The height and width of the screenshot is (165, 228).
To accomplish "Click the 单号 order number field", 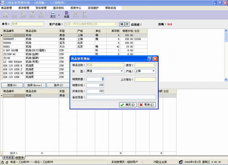I will click(28, 24).
